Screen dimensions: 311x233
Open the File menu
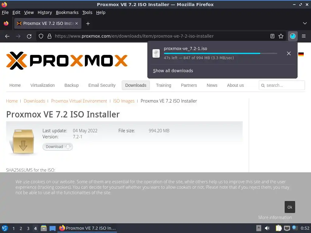(5, 12)
